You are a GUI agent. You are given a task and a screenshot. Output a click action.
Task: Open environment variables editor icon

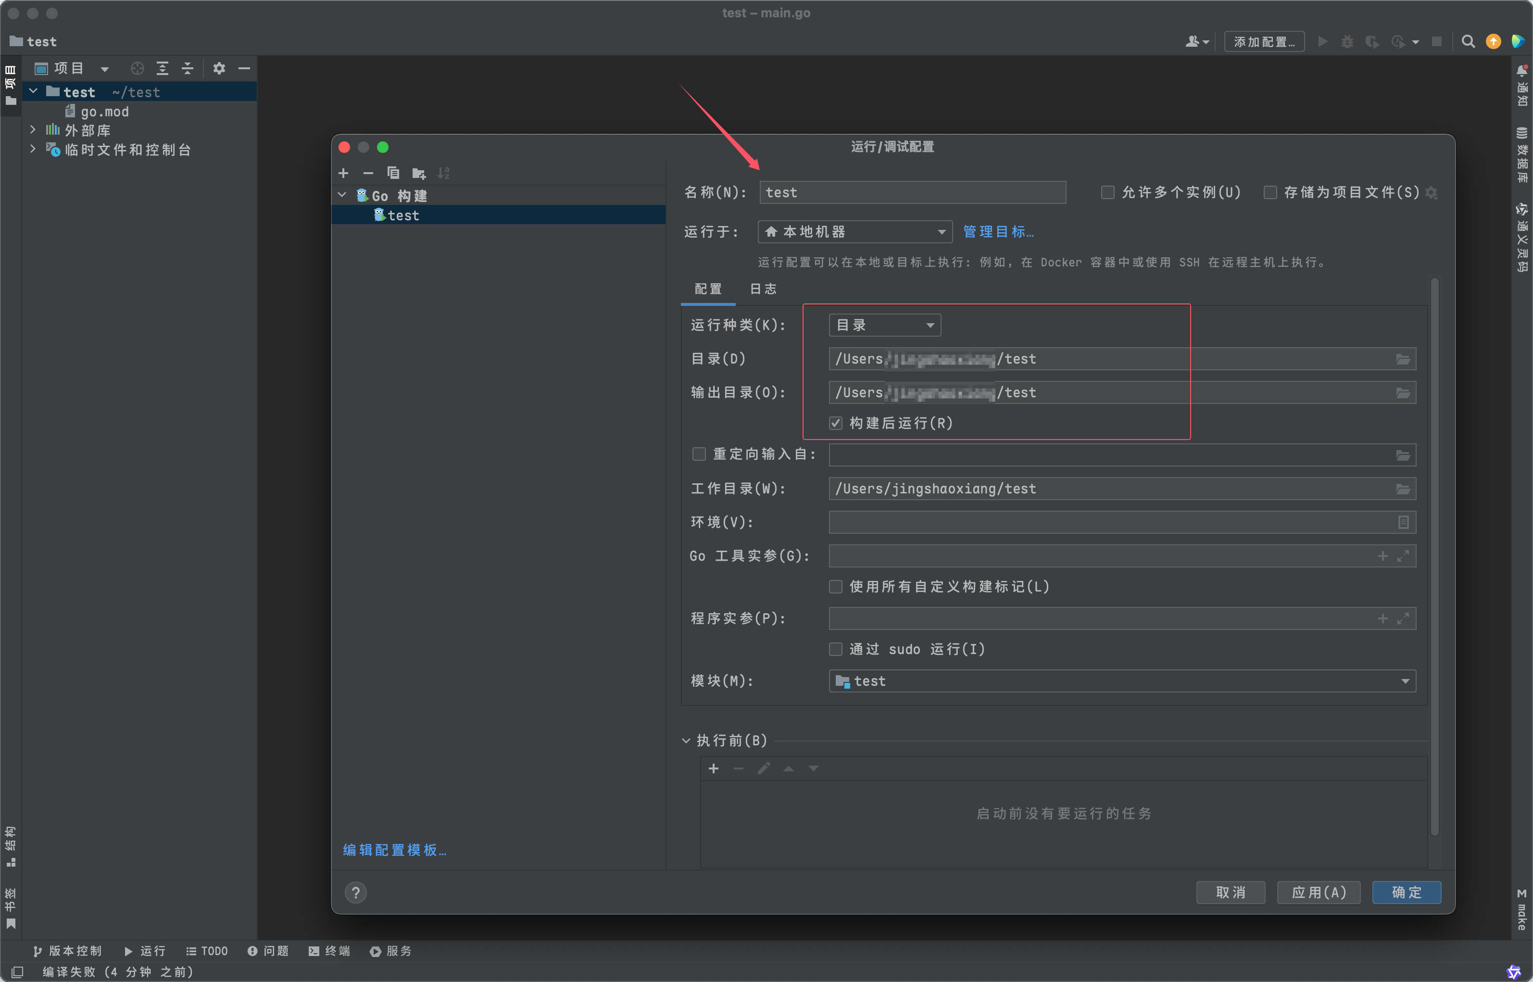[1403, 522]
